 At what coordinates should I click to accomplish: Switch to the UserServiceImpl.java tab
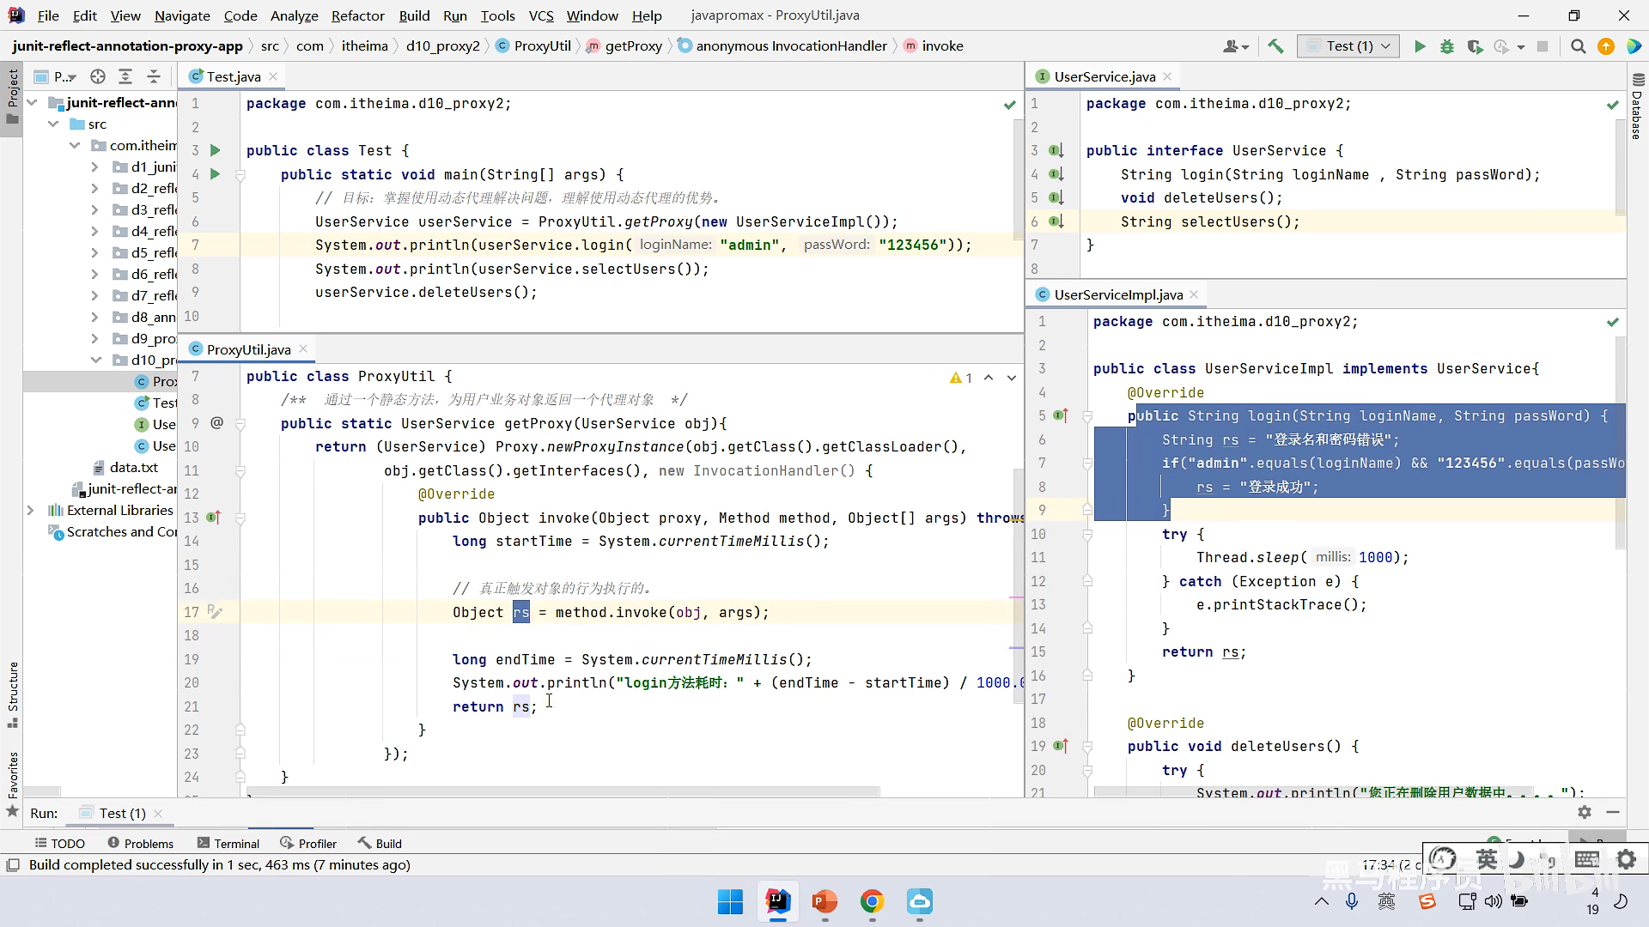(1117, 294)
